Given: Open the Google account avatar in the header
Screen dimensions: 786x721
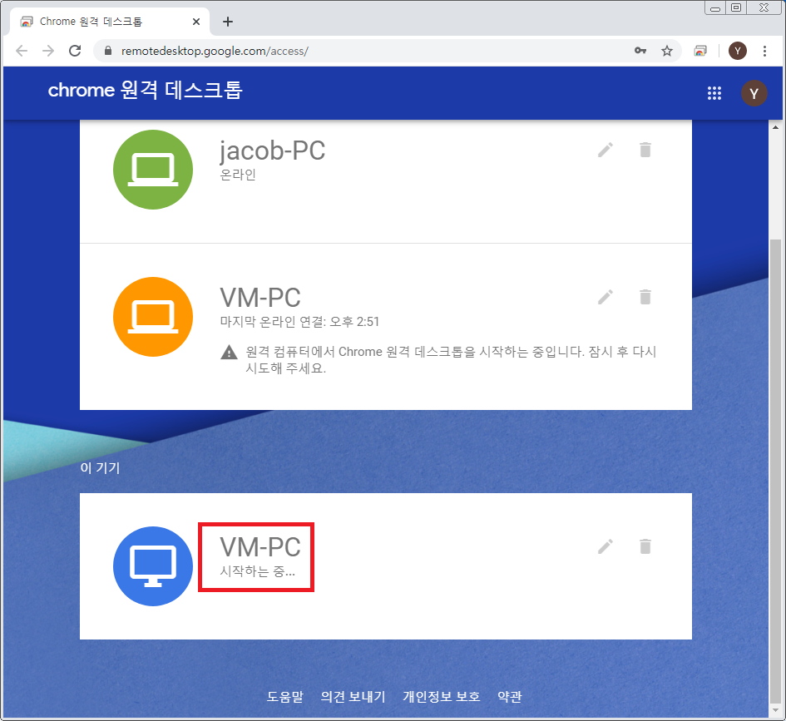Looking at the screenshot, I should pyautogui.click(x=754, y=93).
